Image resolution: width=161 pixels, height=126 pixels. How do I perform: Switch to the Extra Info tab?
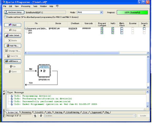39,112
